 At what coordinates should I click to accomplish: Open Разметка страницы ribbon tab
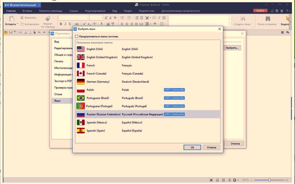pyautogui.click(x=50, y=11)
